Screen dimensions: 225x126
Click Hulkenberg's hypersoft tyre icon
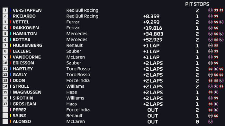click(210, 45)
